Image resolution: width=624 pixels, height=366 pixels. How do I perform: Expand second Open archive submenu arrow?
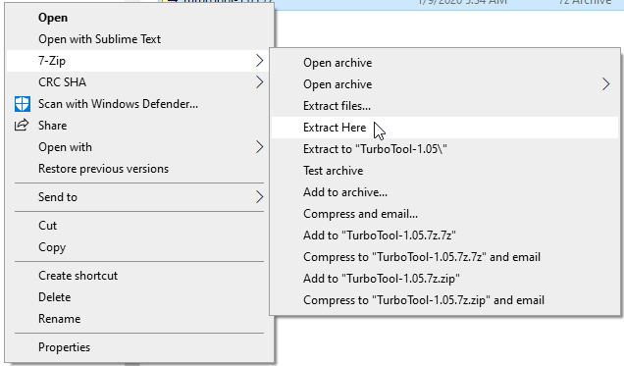(x=605, y=84)
